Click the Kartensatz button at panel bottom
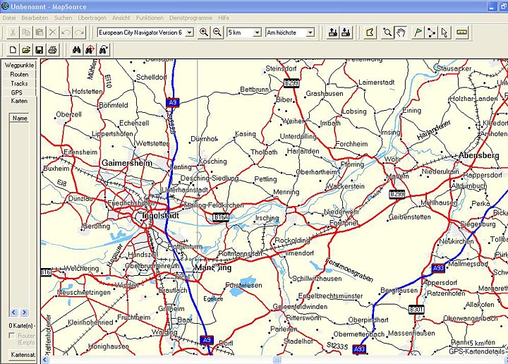Image resolution: width=508 pixels, height=364 pixels. pyautogui.click(x=23, y=355)
